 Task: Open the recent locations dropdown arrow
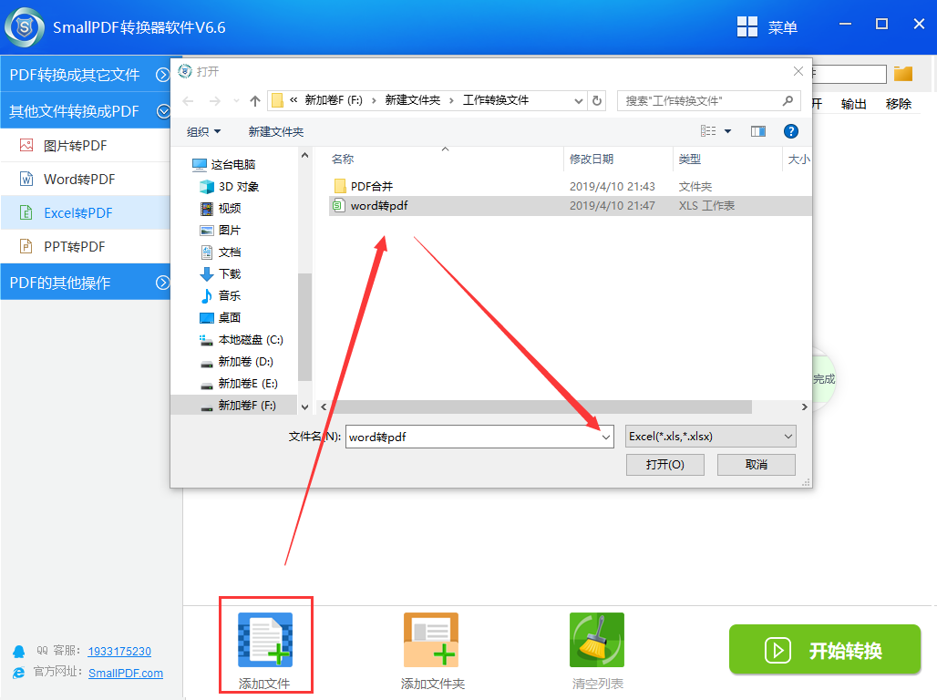(x=236, y=101)
